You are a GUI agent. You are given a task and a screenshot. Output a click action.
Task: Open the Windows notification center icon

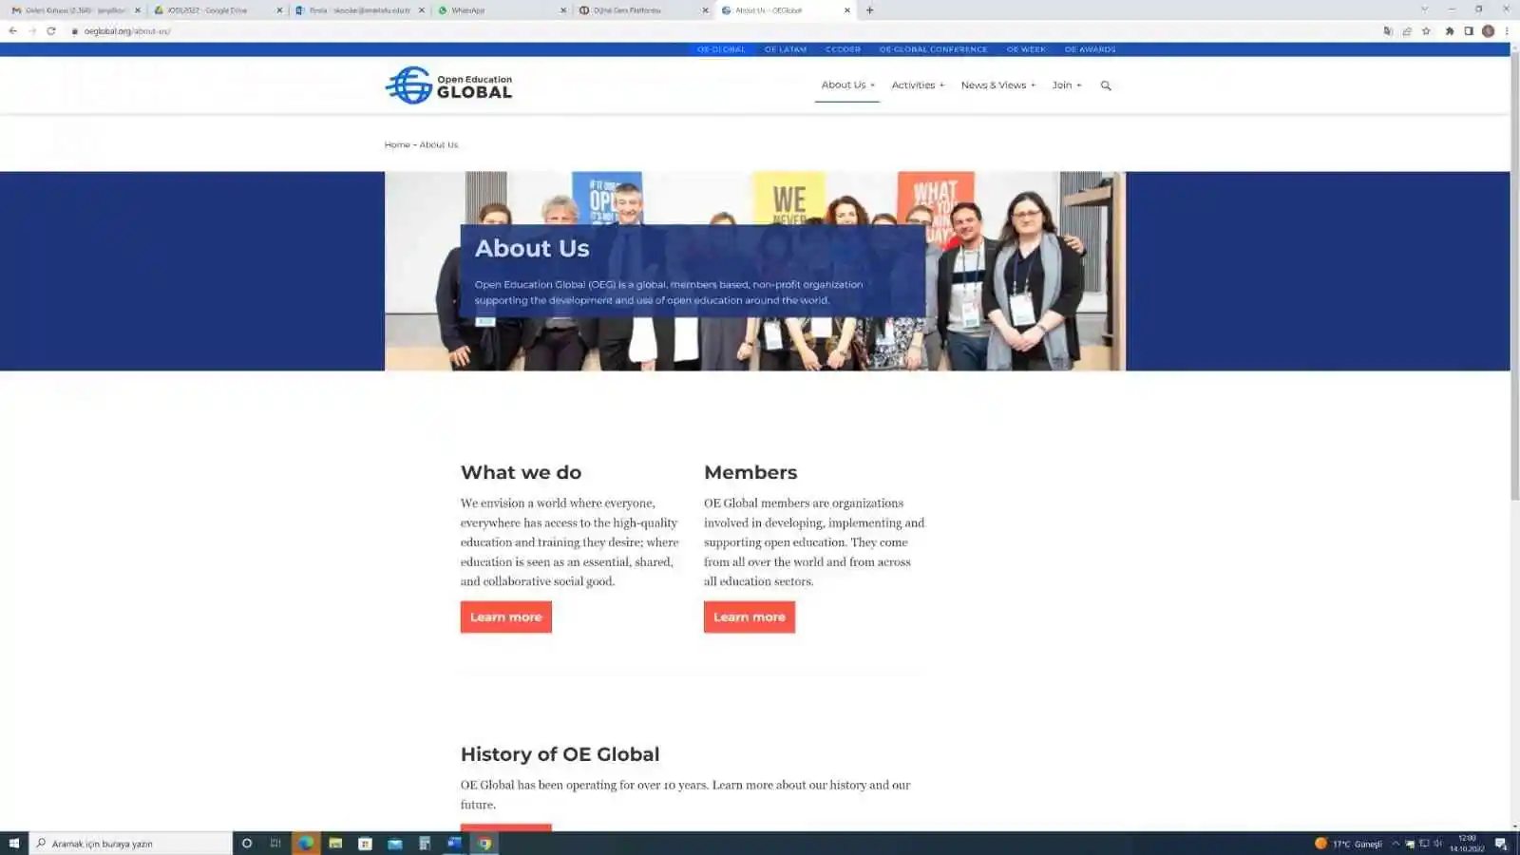1501,844
